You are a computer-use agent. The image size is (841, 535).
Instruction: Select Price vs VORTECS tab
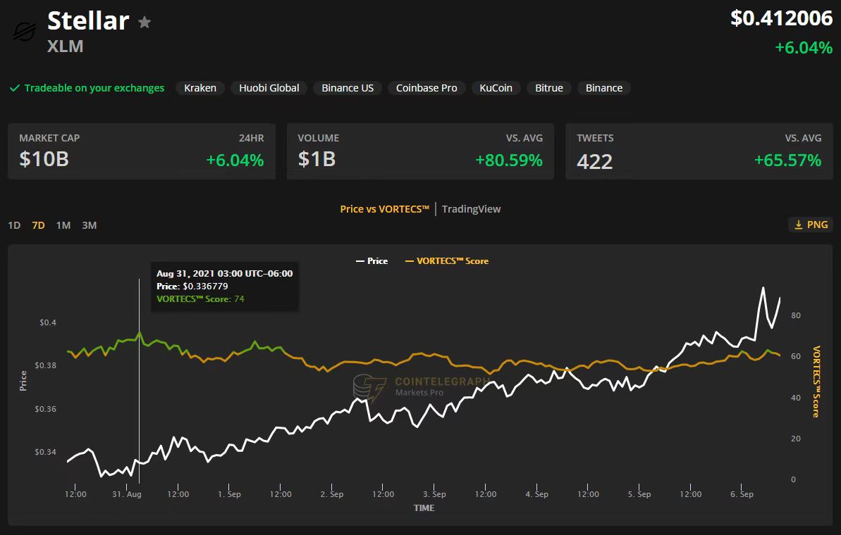pos(384,209)
